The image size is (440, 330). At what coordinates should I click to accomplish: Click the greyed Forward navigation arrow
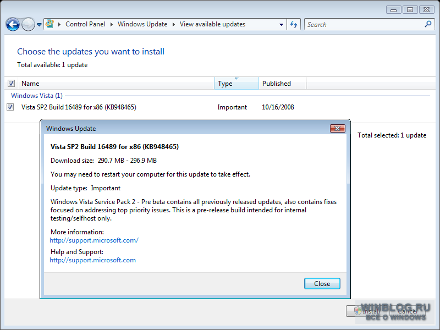[x=28, y=24]
